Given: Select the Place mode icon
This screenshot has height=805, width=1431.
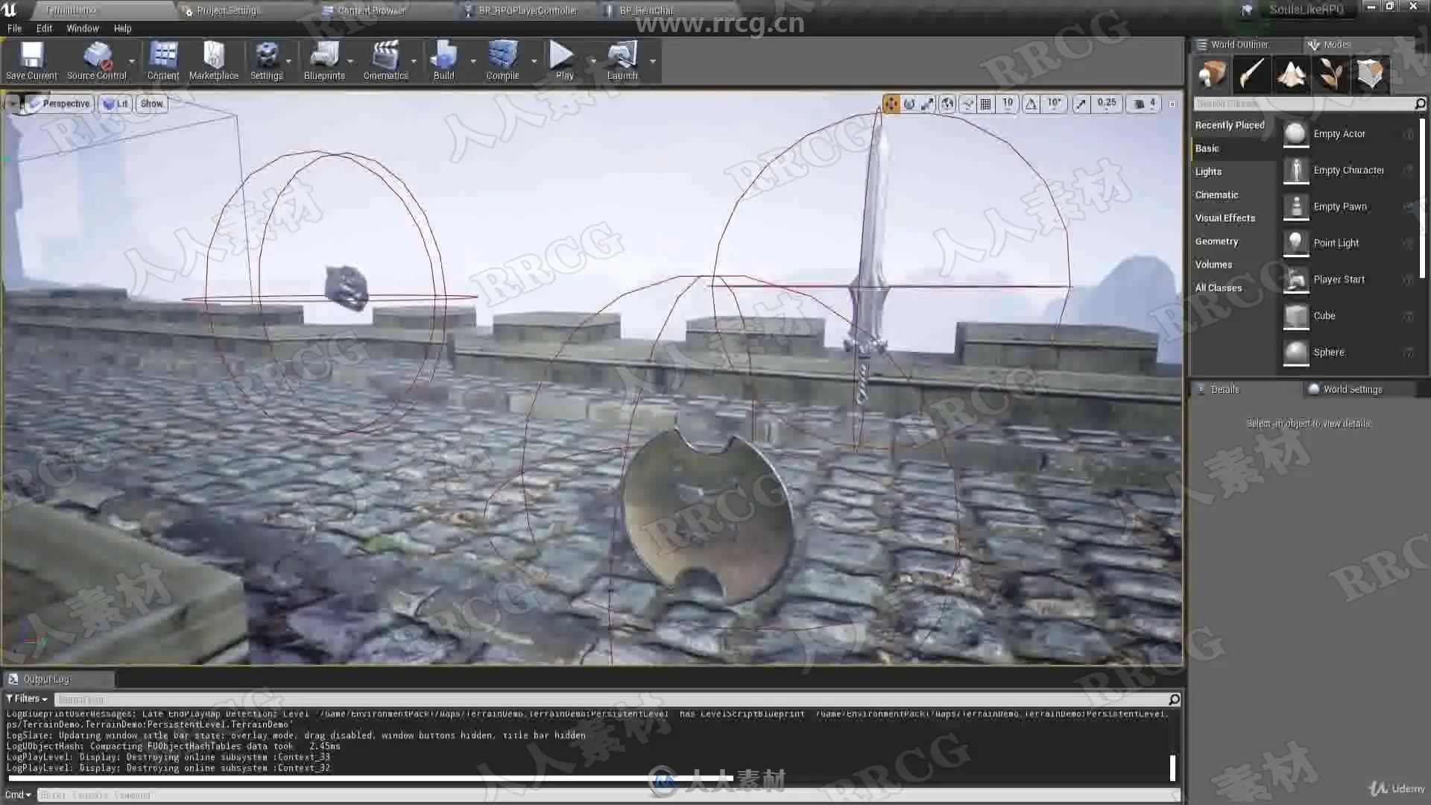Looking at the screenshot, I should coord(1213,74).
